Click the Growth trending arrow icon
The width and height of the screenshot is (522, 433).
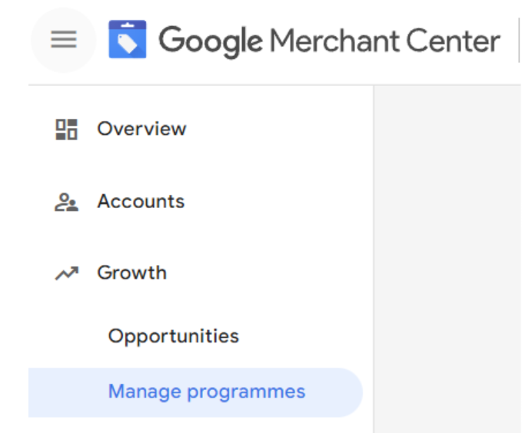(x=67, y=273)
